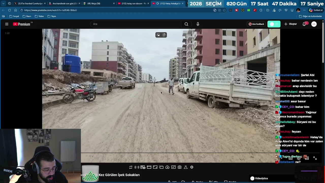Toggle the player subtitles icon
This screenshot has height=183, width=325.
pos(291,158)
